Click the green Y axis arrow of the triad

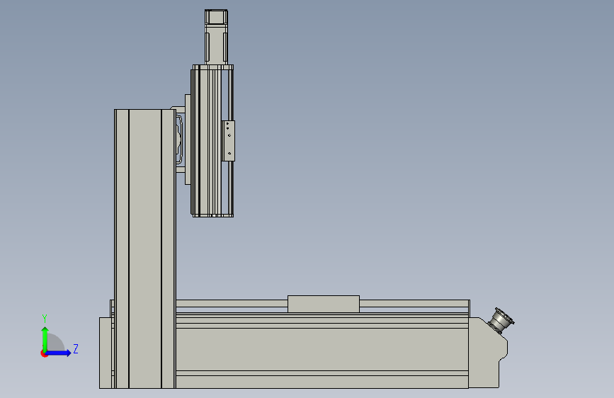[45, 339]
